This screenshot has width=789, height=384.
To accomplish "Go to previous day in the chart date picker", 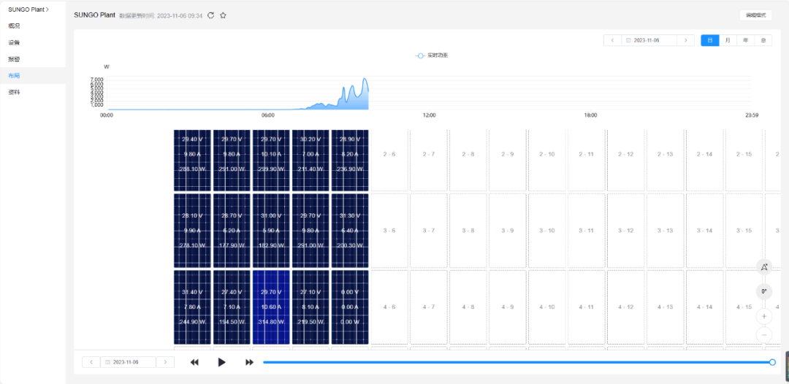I will 612,40.
